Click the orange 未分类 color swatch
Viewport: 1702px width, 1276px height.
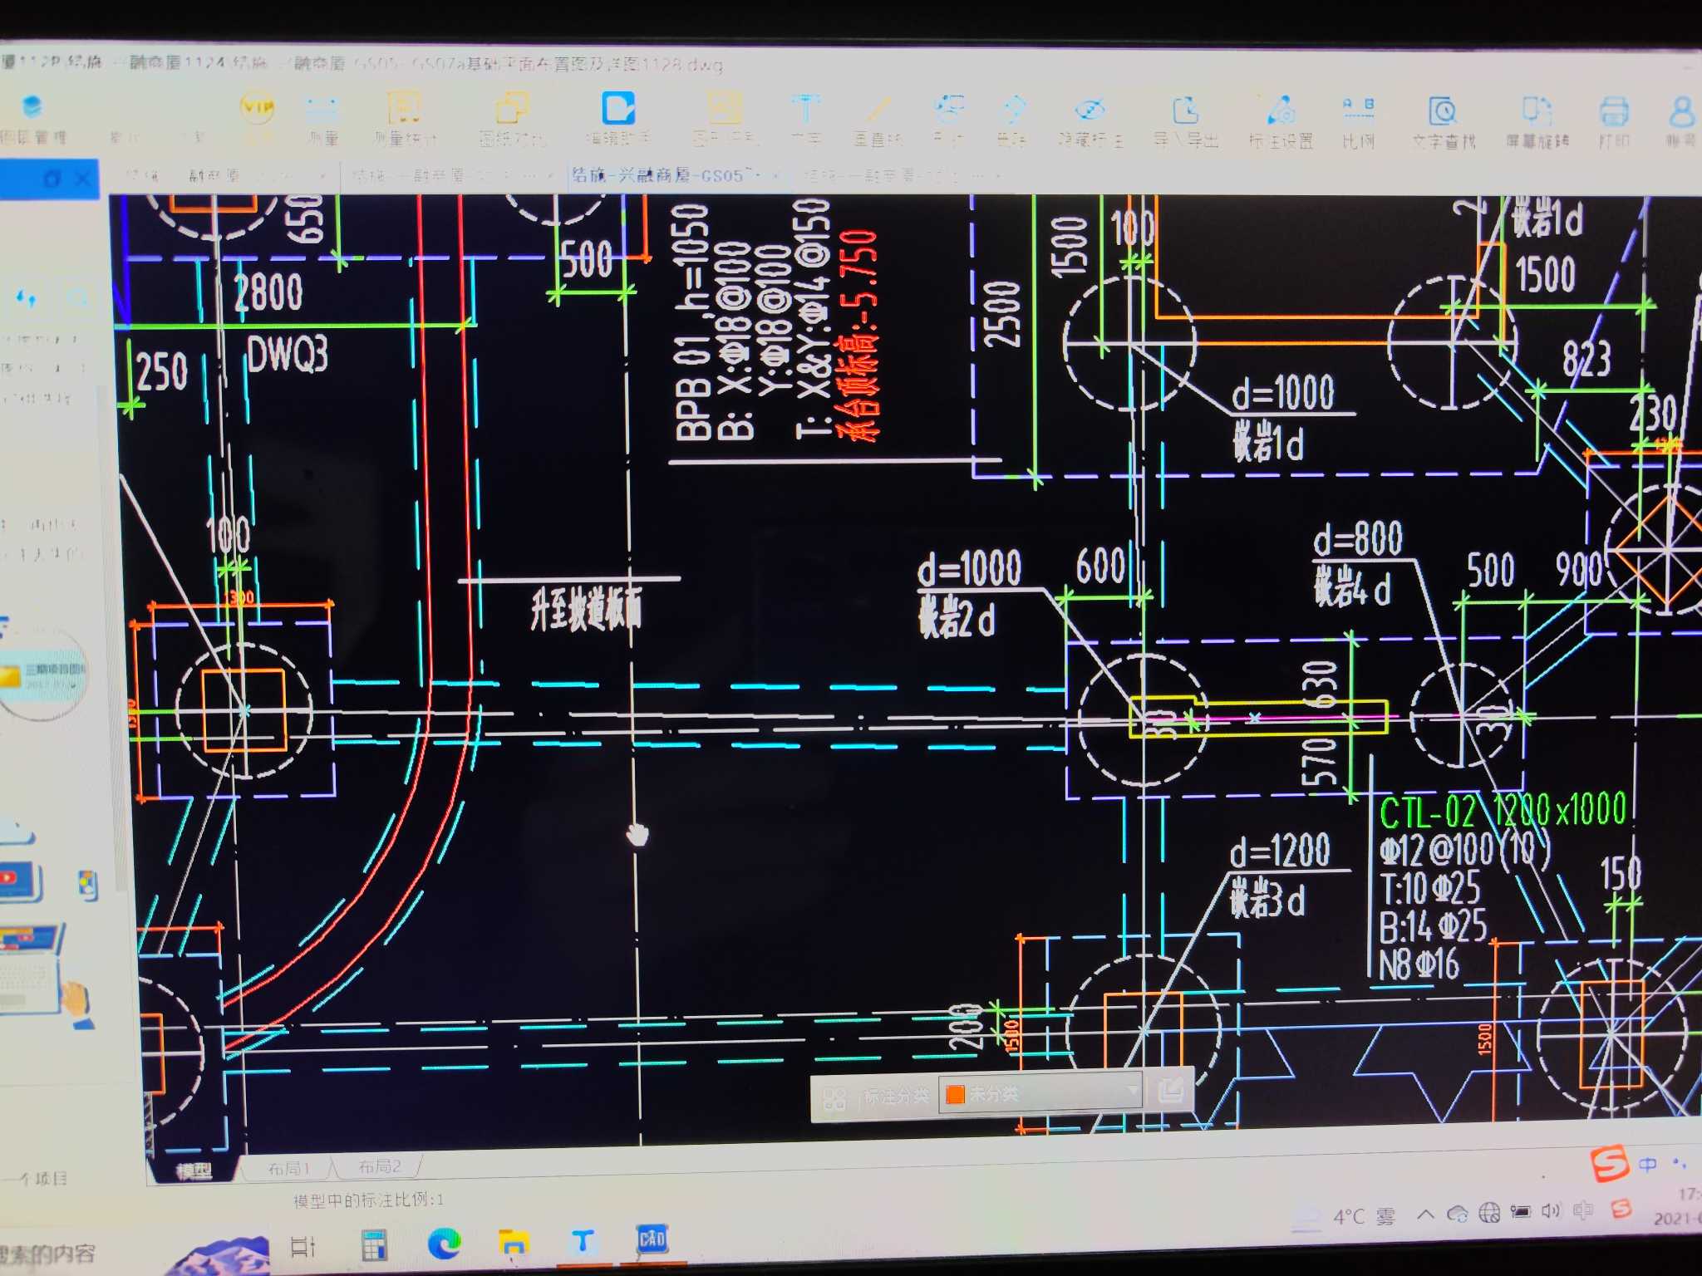(x=955, y=1094)
